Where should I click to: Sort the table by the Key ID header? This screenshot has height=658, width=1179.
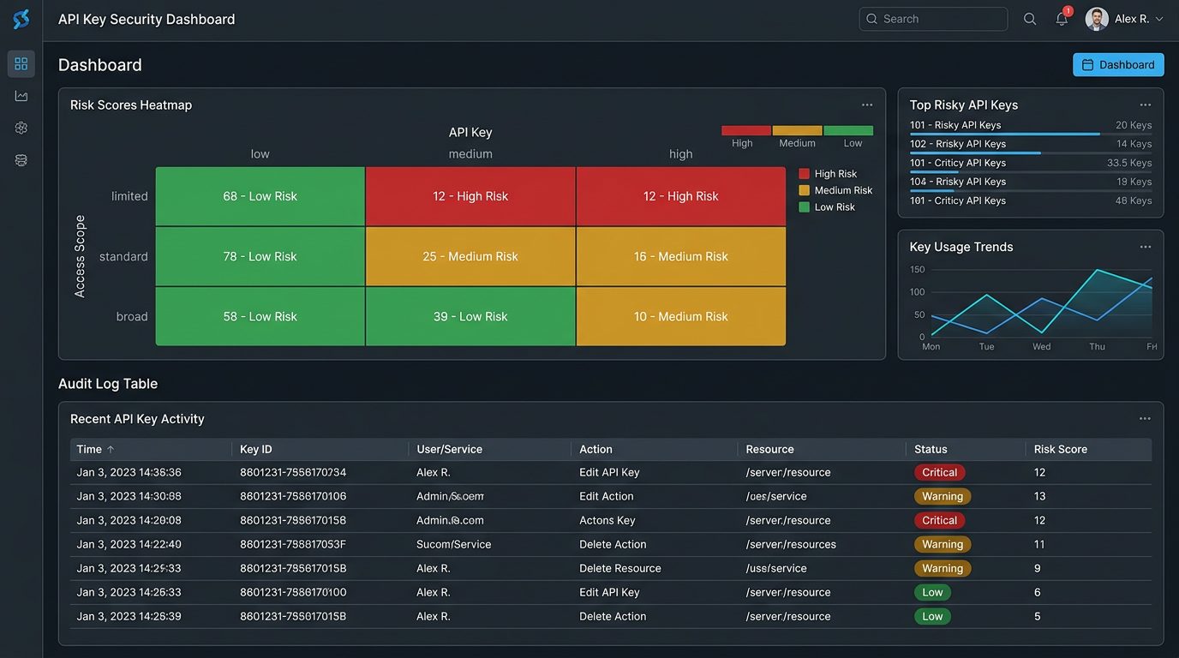(256, 449)
